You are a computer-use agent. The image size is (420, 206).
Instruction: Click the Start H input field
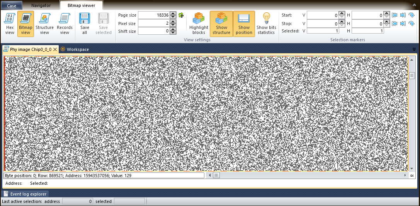point(367,15)
